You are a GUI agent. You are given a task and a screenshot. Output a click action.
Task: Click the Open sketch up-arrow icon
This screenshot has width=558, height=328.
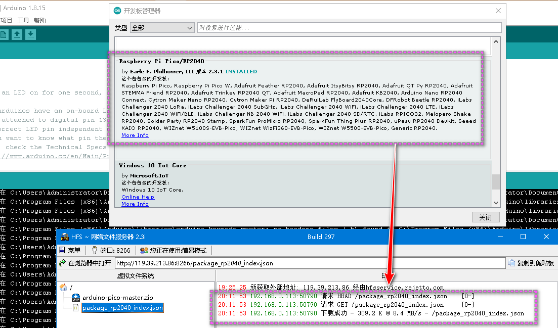17,34
